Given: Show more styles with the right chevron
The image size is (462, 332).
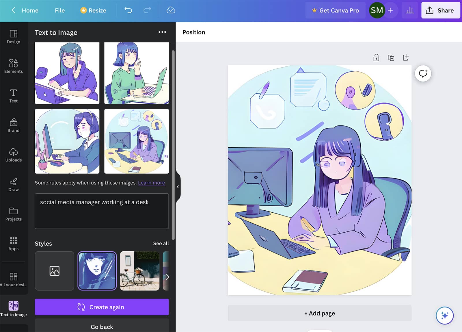Looking at the screenshot, I should click(167, 277).
